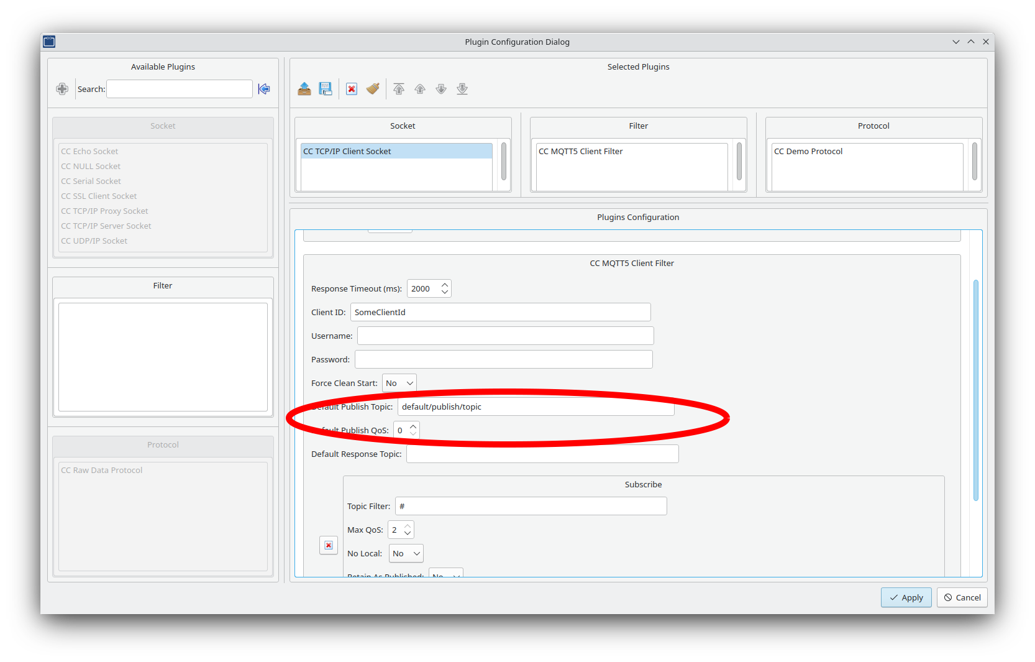Load a plugin configuration via the archive icon

coord(304,89)
